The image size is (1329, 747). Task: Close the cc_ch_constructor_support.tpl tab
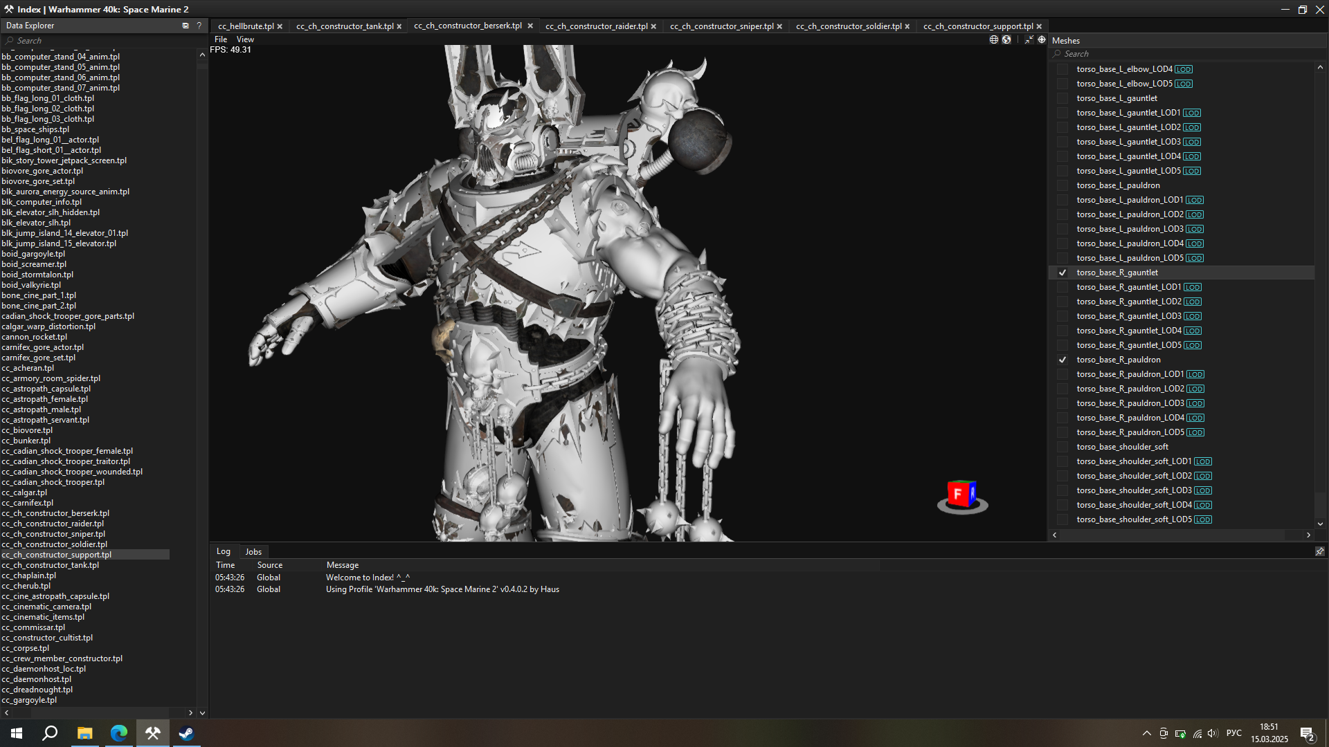tap(1039, 26)
